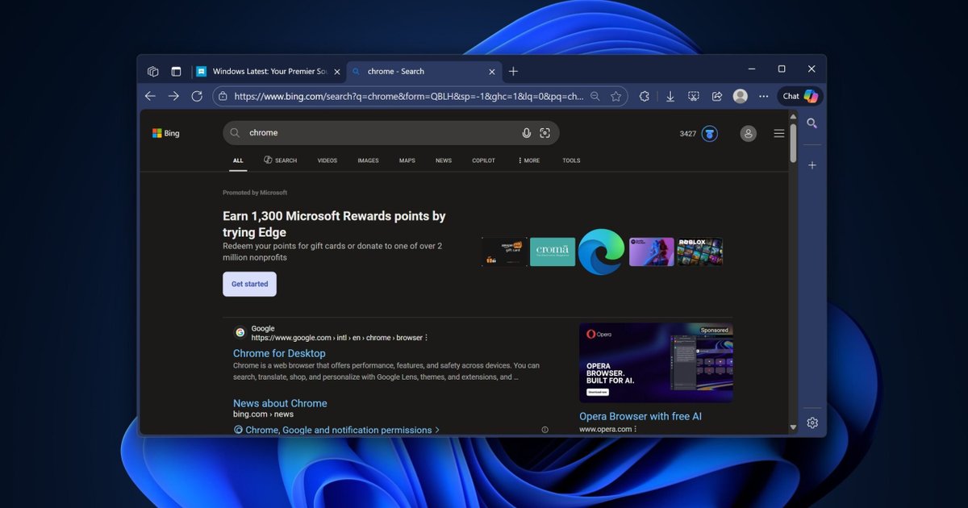
Task: Click the Opera Browser ad image
Action: [656, 363]
